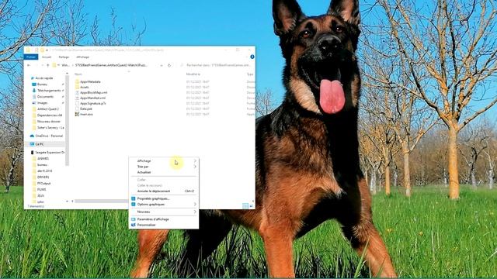Click the address bar path text

coord(111,65)
